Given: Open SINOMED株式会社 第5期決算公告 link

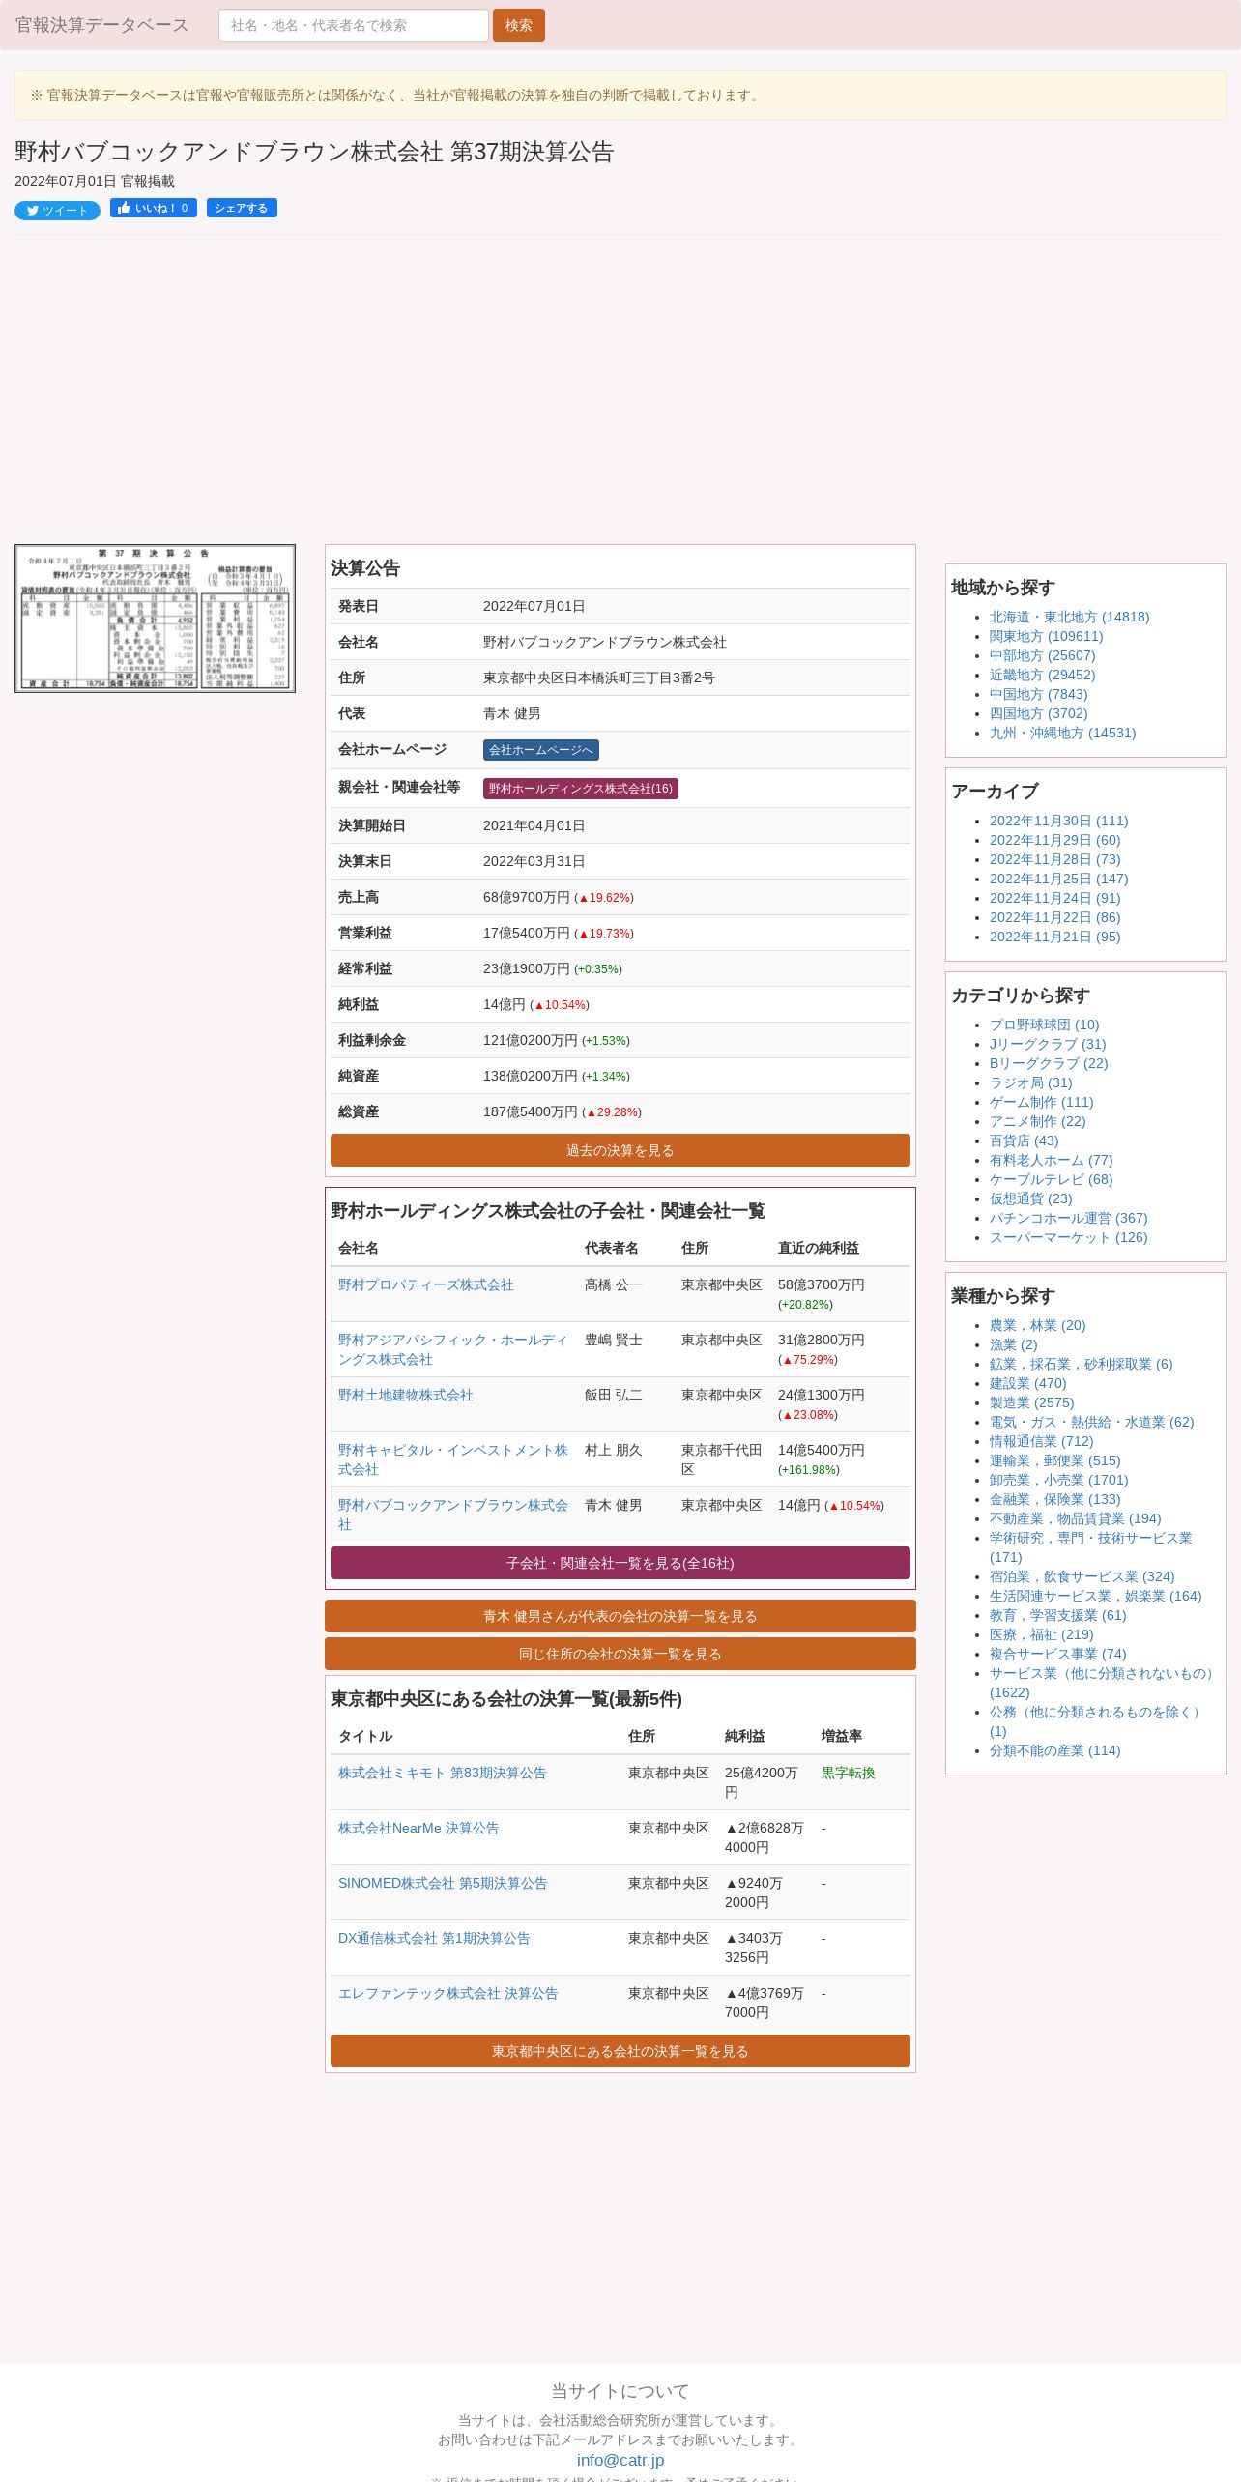Looking at the screenshot, I should pyautogui.click(x=443, y=1883).
